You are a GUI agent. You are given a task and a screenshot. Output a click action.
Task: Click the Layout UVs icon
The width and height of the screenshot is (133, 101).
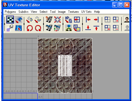69,20
